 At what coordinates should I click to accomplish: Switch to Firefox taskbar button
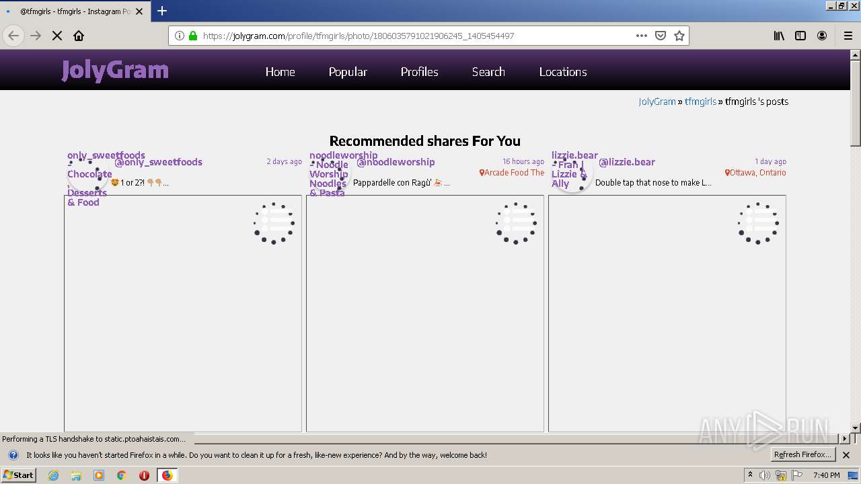167,475
